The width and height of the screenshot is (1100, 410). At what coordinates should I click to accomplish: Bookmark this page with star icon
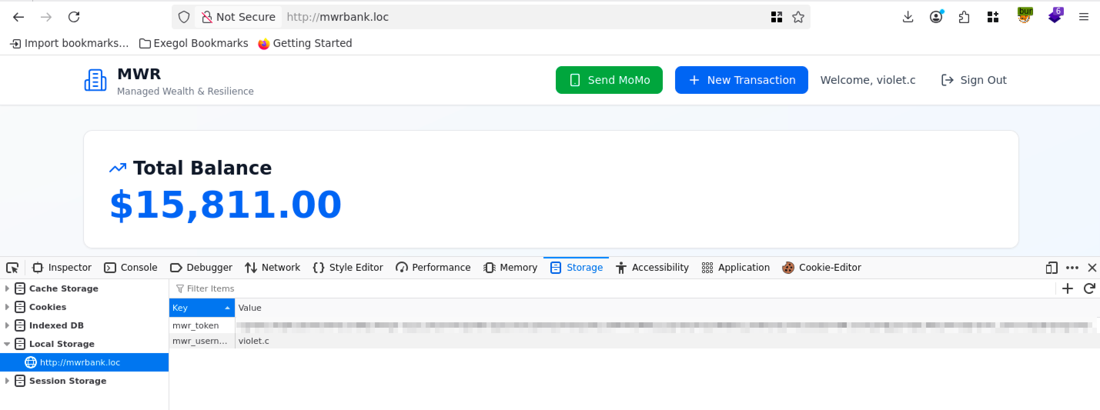coord(797,17)
